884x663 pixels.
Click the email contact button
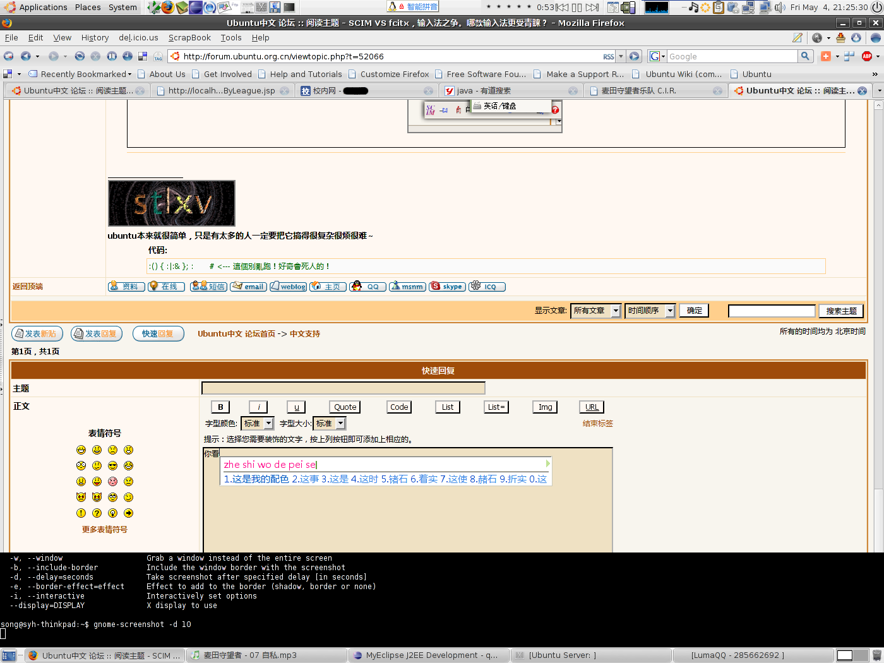248,286
